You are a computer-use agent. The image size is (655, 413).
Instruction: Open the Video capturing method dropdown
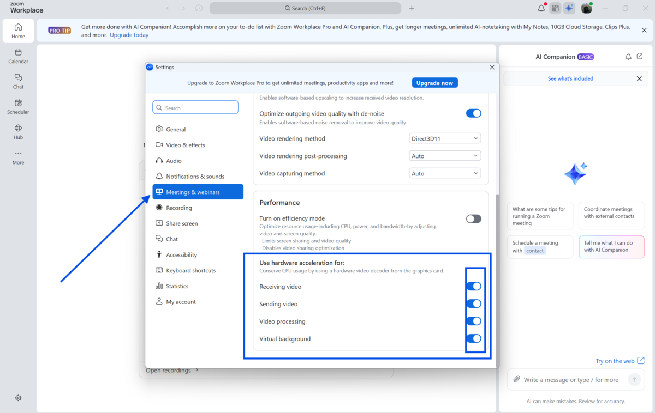tap(445, 174)
